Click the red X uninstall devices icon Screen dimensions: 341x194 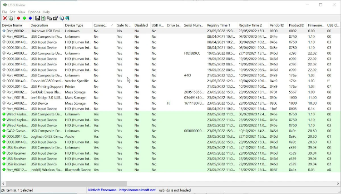tap(5, 18)
